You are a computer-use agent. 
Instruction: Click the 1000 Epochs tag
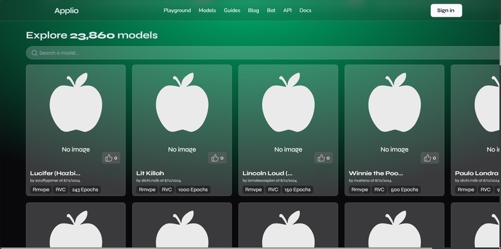[x=193, y=189]
